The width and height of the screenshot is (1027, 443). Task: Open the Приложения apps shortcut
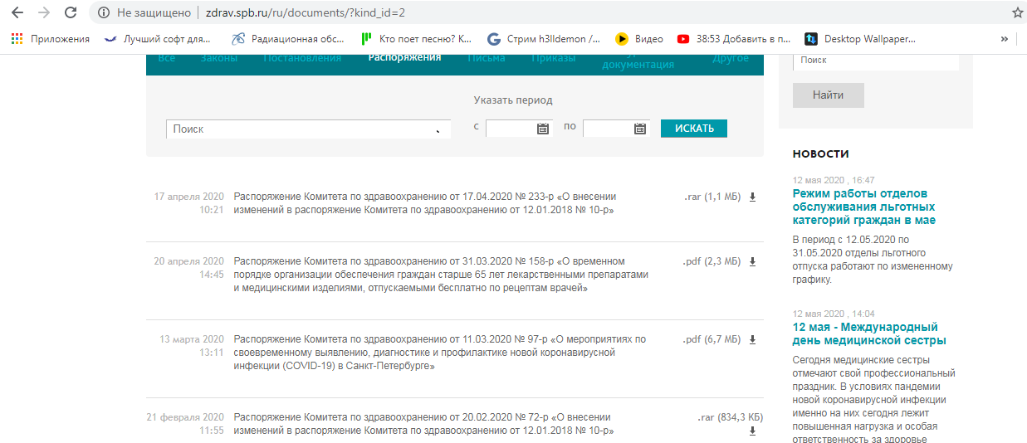(x=51, y=39)
